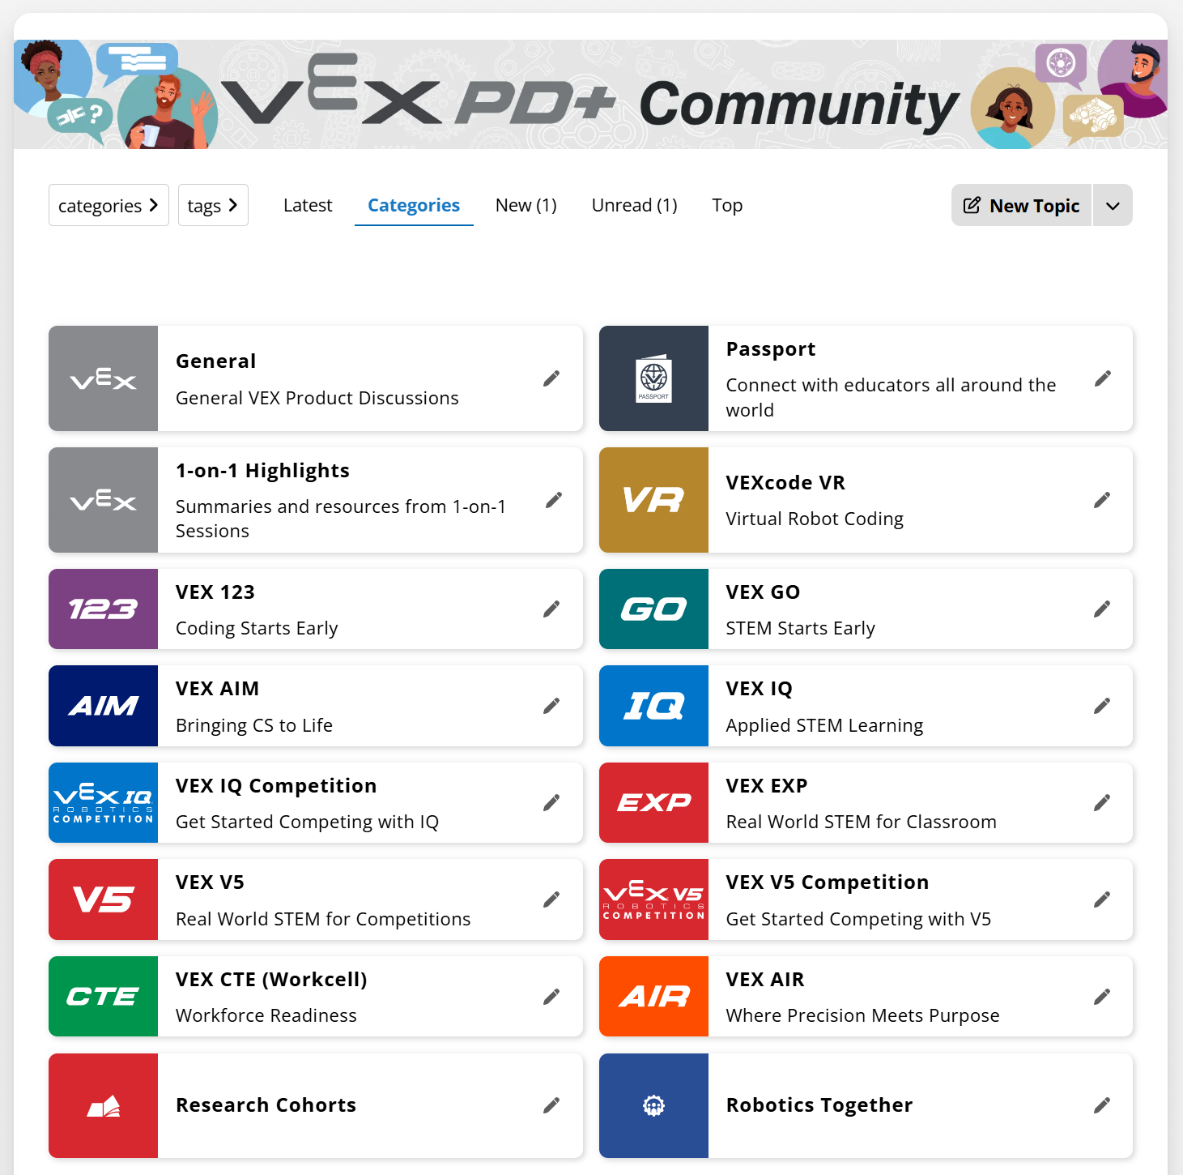Click pencil on VEX EXP card

1102,802
